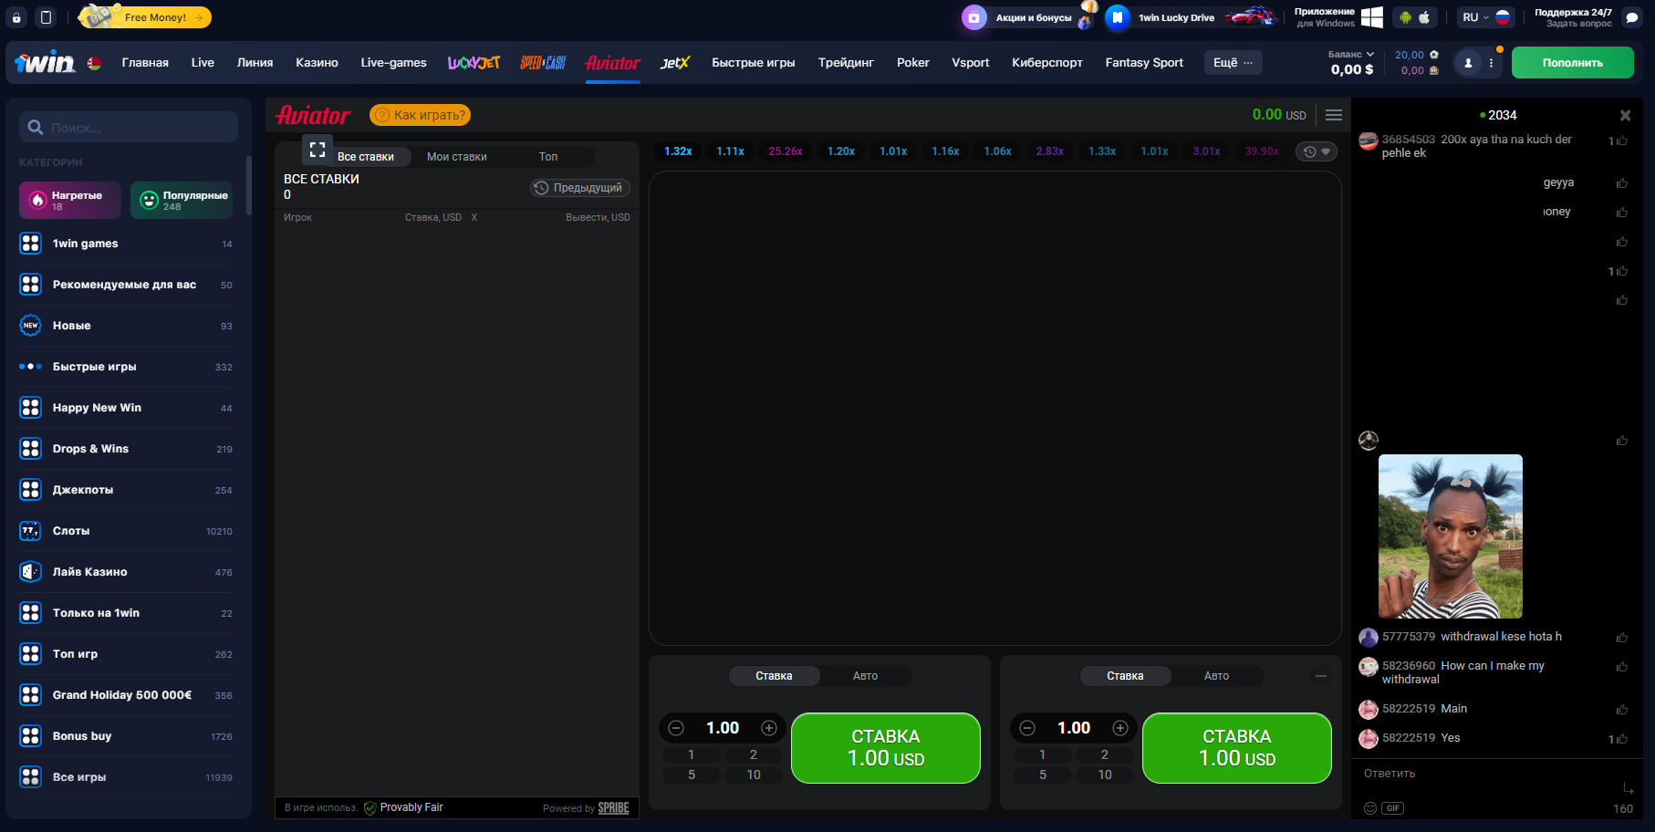1655x832 pixels.
Task: Expand the Ещё more menu
Action: [1233, 62]
